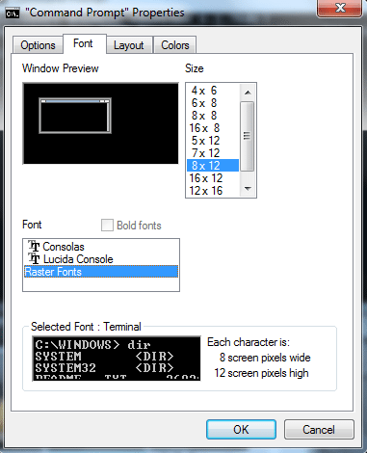Toggle the Bold fonts checkbox

click(107, 226)
